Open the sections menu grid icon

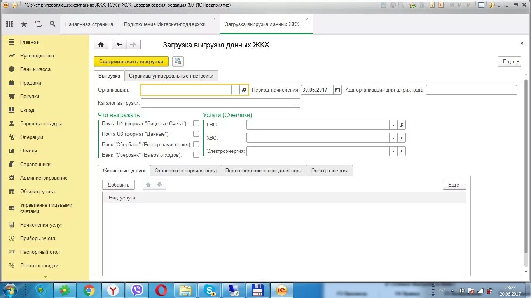point(9,24)
